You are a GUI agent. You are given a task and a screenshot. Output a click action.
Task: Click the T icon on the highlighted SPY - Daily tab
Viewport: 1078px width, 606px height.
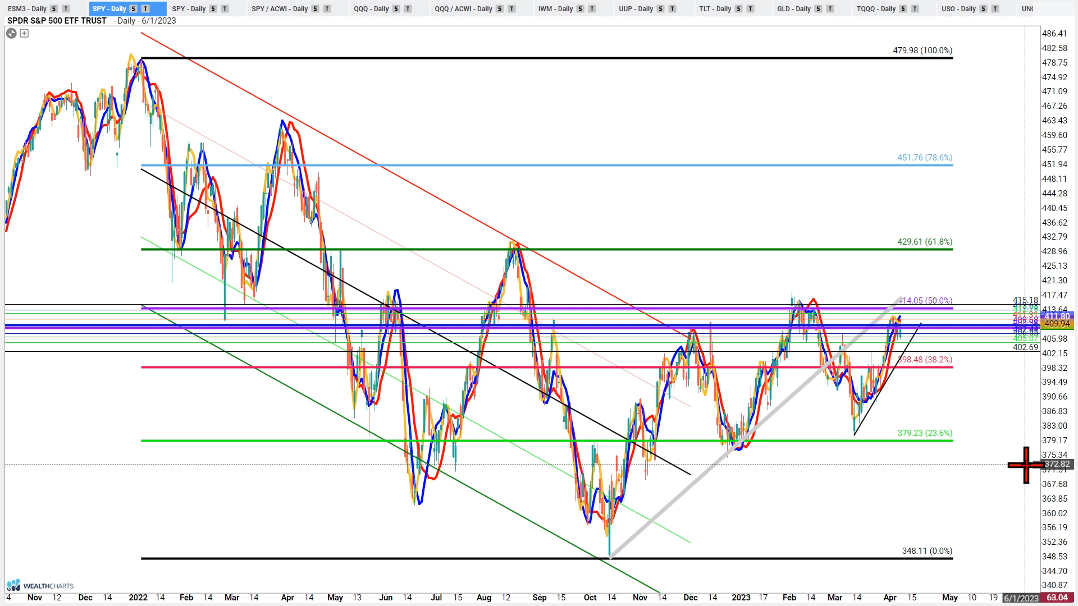point(145,9)
